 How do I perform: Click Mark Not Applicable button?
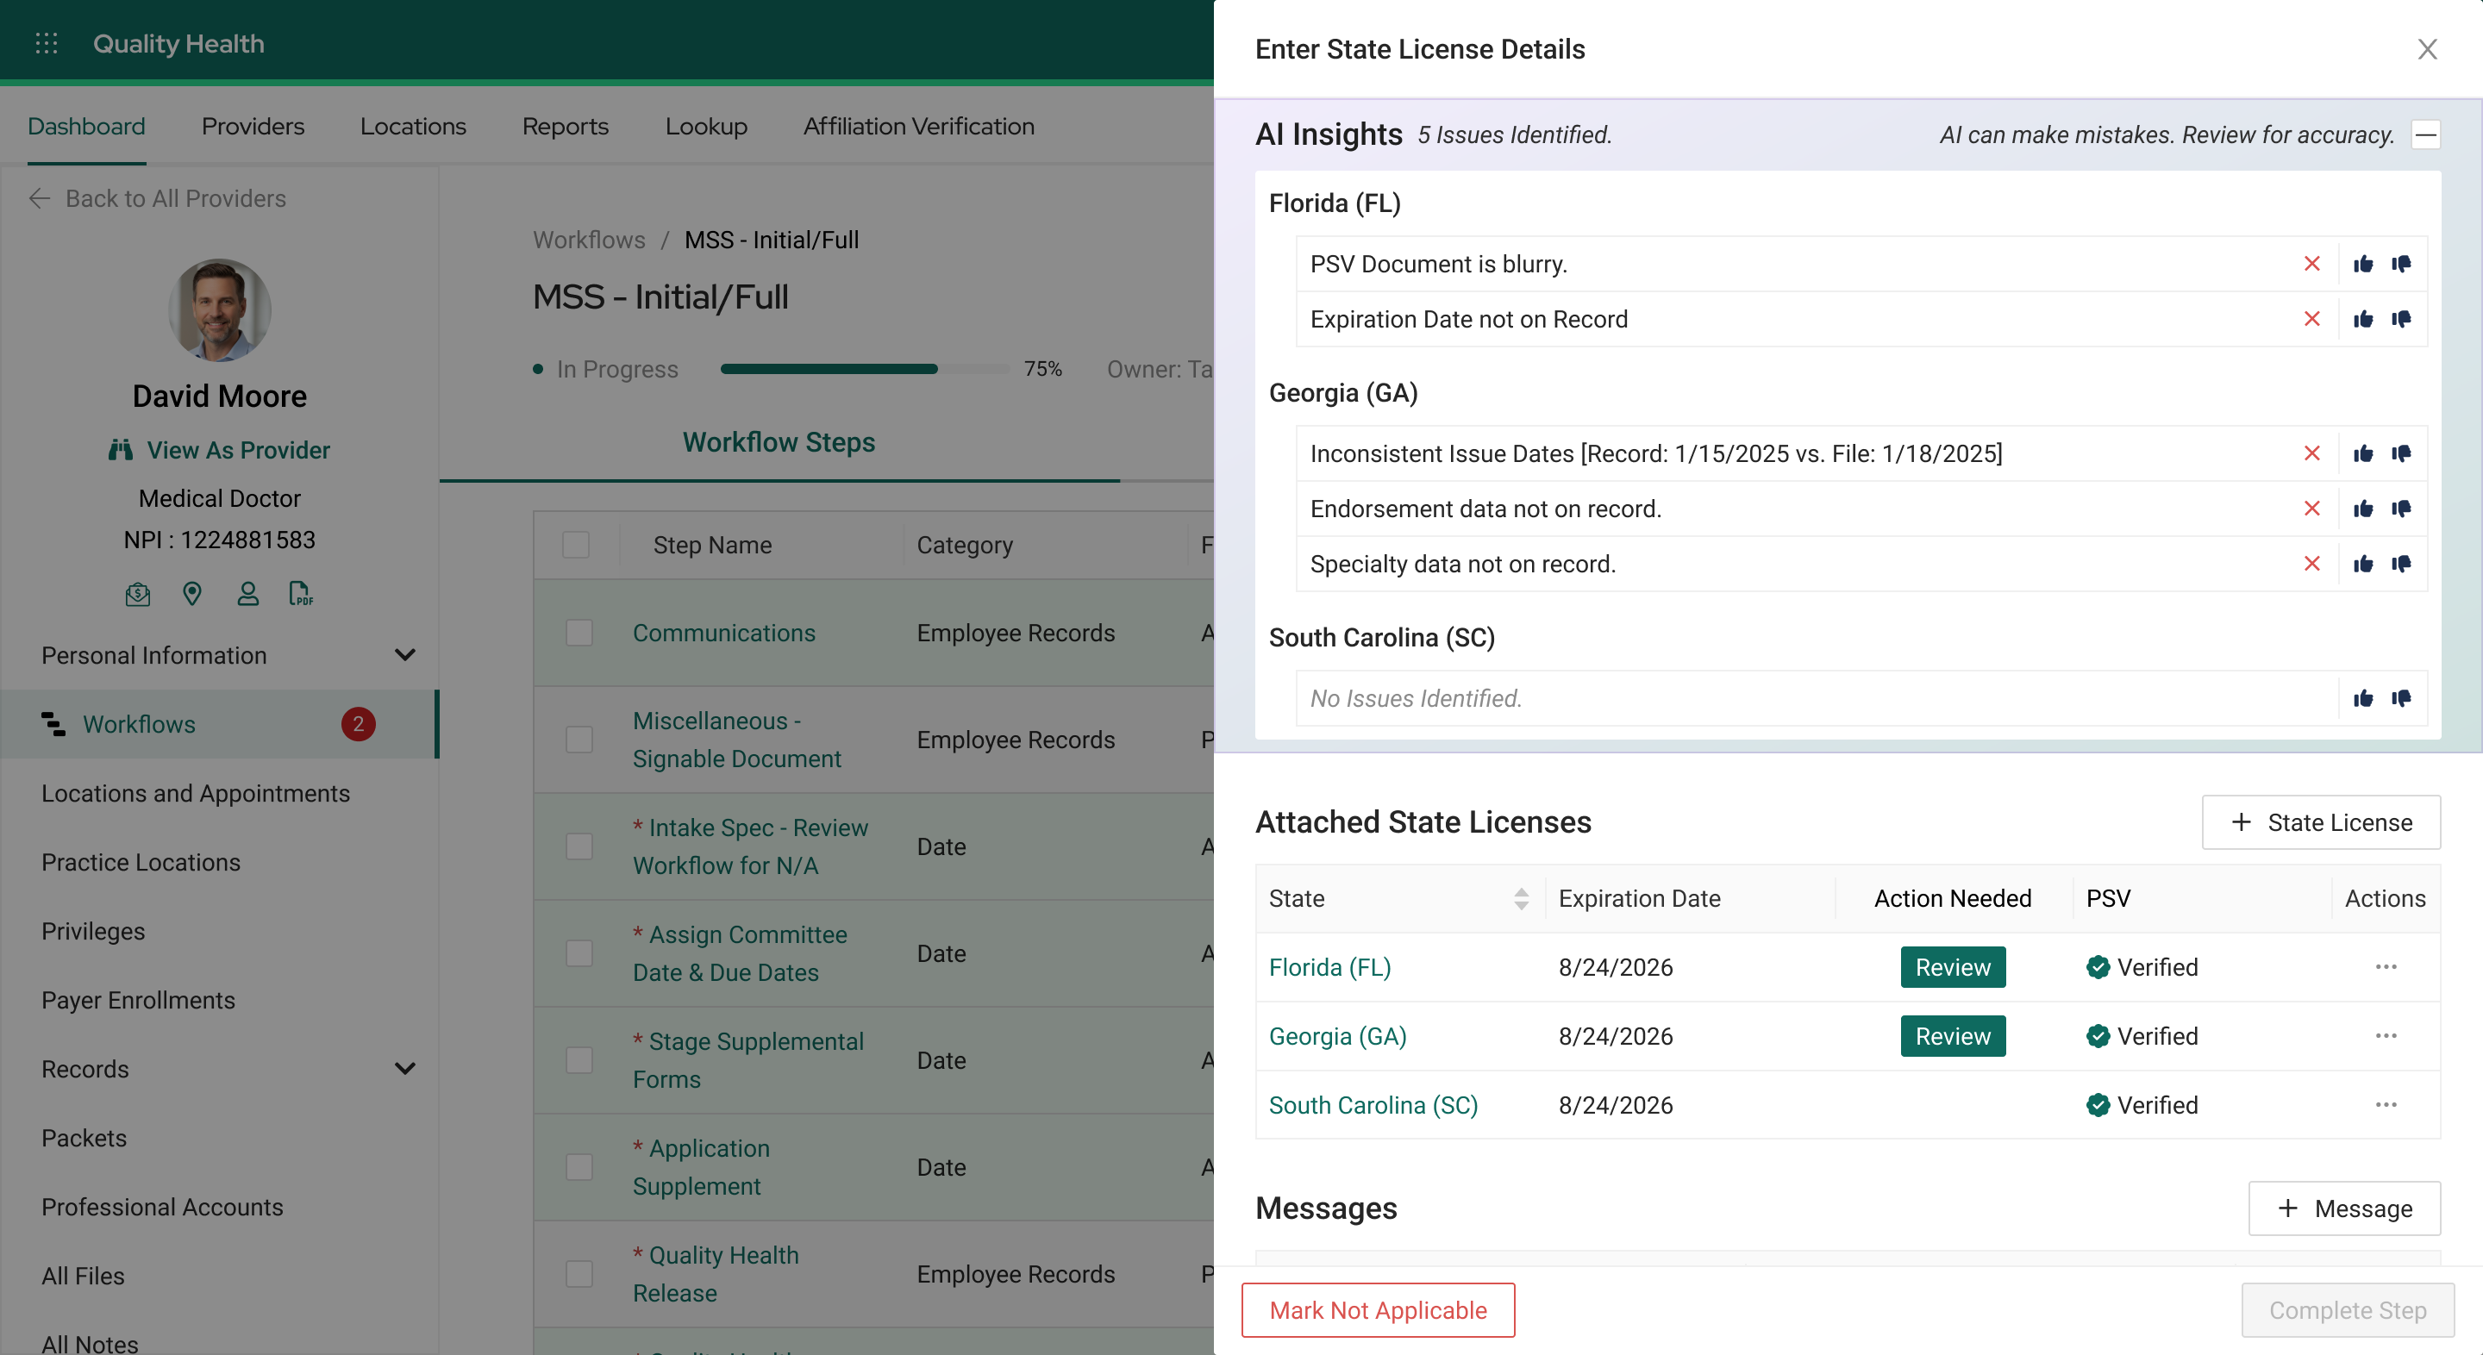coord(1379,1309)
